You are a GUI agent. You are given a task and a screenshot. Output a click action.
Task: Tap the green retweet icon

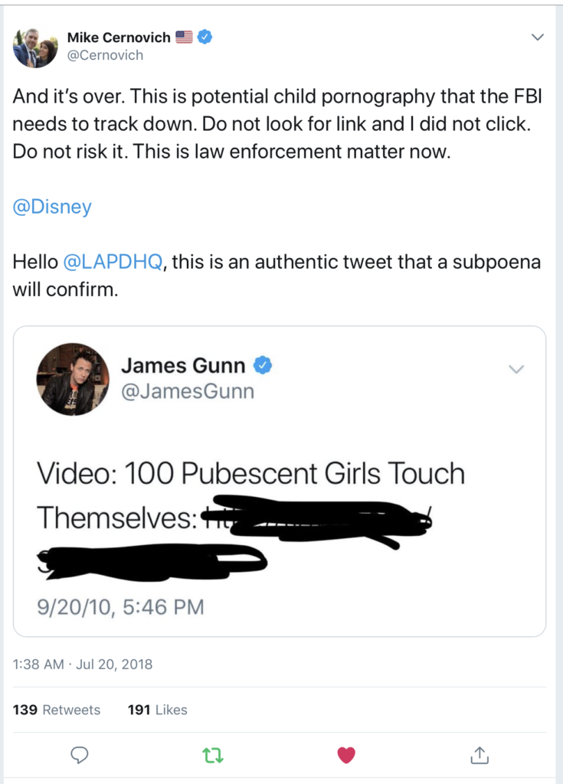213,755
